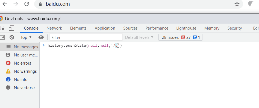Toggle the device toolbar icon
259x108 pixels.
pyautogui.click(x=11, y=28)
